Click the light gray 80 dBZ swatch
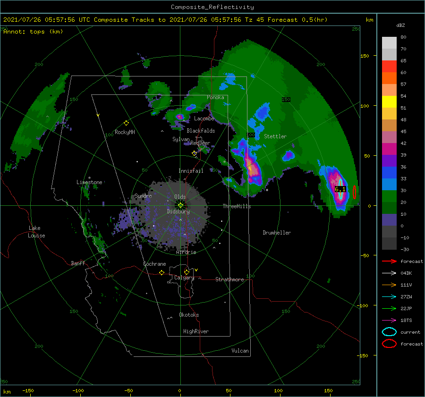Viewport: 425px width, 397px height. point(389,42)
